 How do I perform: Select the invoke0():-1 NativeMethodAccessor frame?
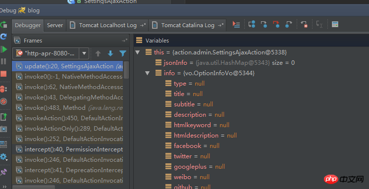(x=67, y=77)
